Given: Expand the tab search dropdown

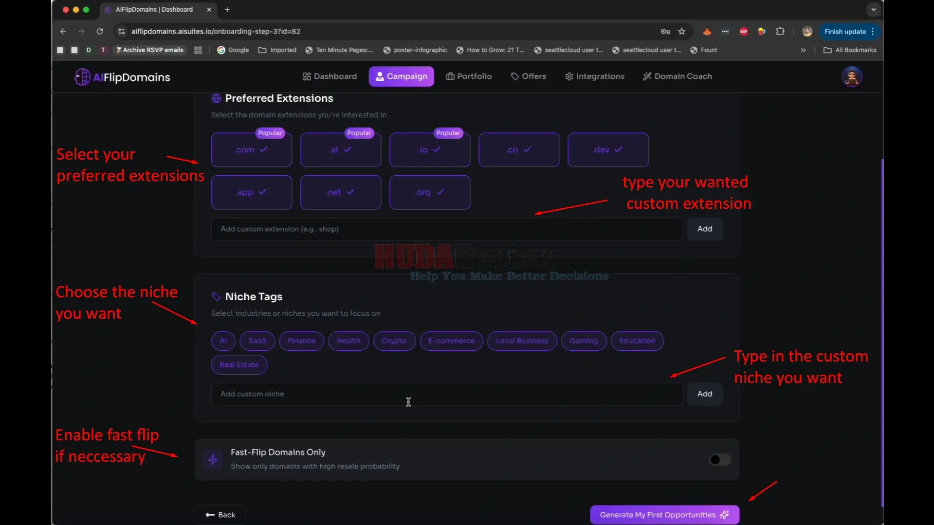Looking at the screenshot, I should pos(874,9).
